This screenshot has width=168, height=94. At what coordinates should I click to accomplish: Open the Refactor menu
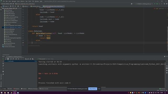tap(23, 1)
